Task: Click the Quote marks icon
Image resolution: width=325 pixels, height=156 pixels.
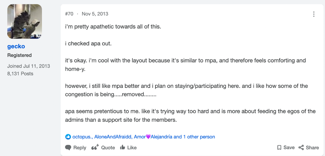Action: coord(95,147)
